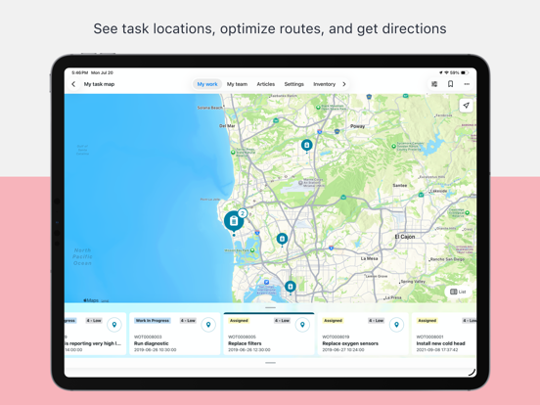Select the task pin west of La Mesa
Screen dimensions: 540x405
coord(282,239)
